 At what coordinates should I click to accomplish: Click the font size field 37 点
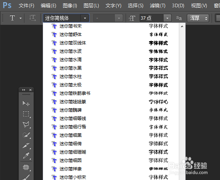[x=152, y=18]
